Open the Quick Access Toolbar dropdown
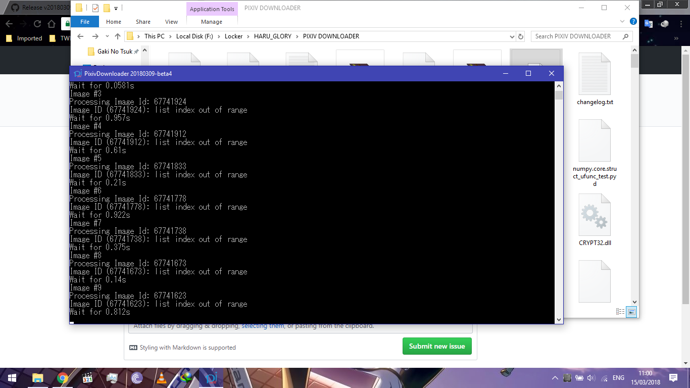The width and height of the screenshot is (690, 388). pyautogui.click(x=116, y=8)
